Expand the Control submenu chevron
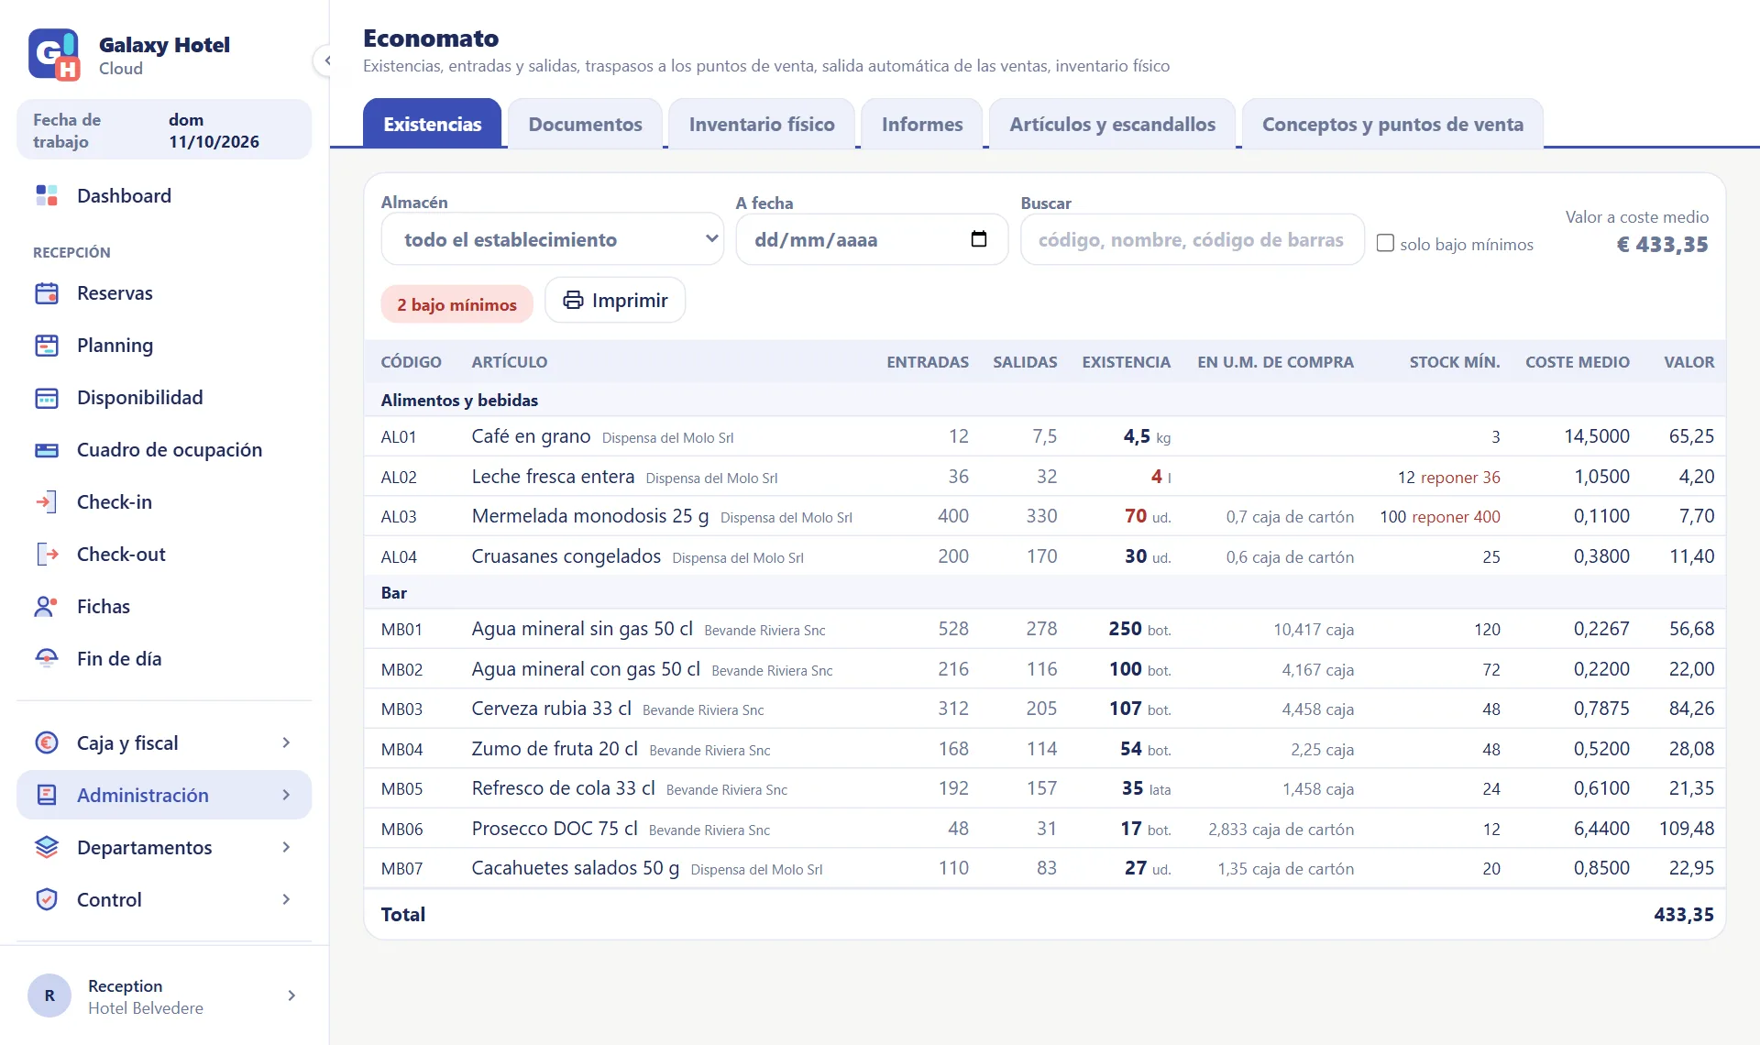The height and width of the screenshot is (1045, 1760). point(286,900)
